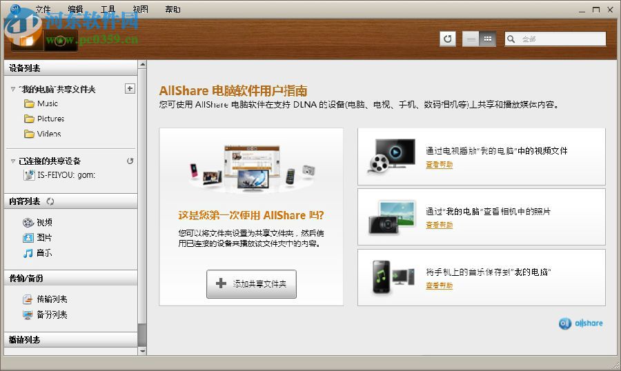Click the 播放列表 section header
Image resolution: width=621 pixels, height=371 pixels.
pos(70,340)
